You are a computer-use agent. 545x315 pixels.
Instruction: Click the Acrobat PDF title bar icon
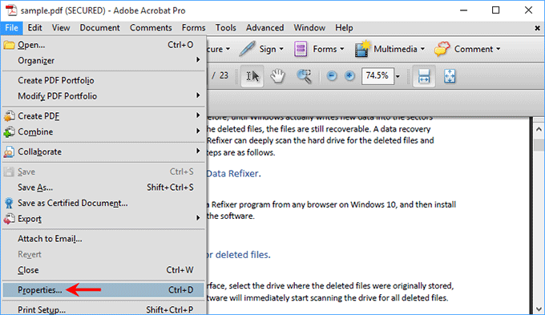pos(11,10)
